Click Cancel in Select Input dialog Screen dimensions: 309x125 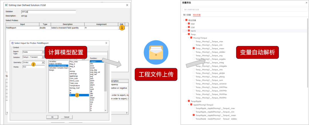pos(66,117)
